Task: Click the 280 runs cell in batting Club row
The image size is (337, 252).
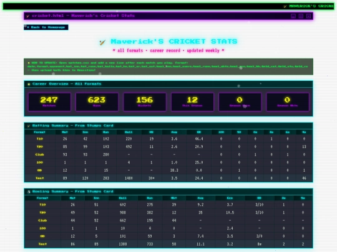Action: coord(106,154)
